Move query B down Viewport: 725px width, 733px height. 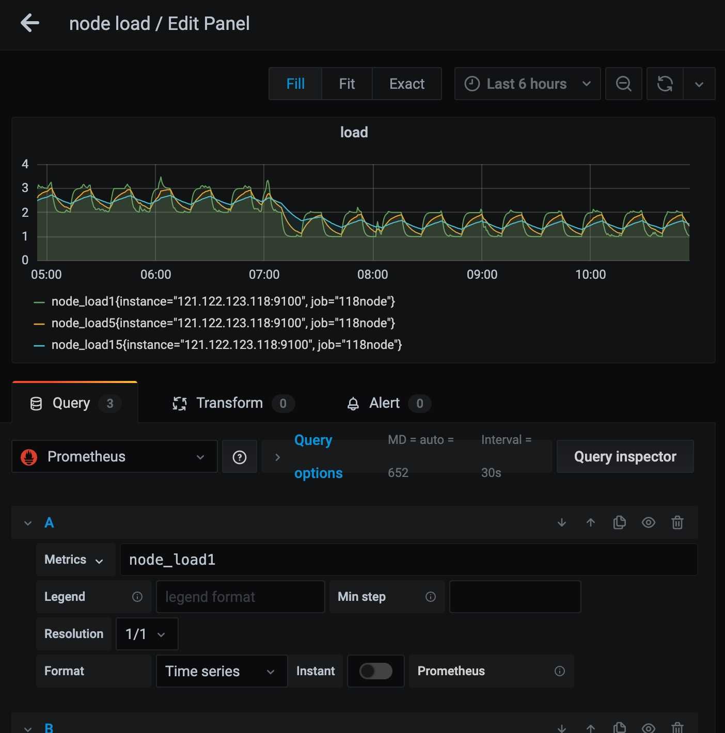(562, 728)
